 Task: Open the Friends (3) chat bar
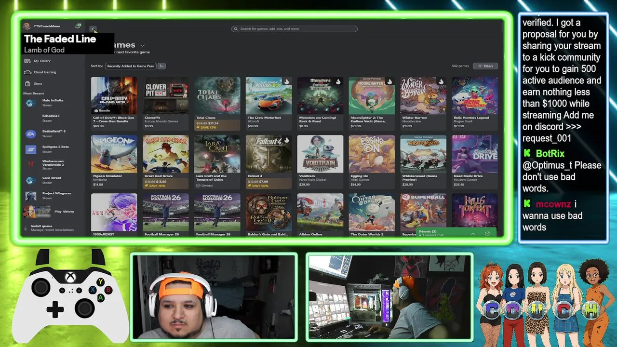(457, 233)
